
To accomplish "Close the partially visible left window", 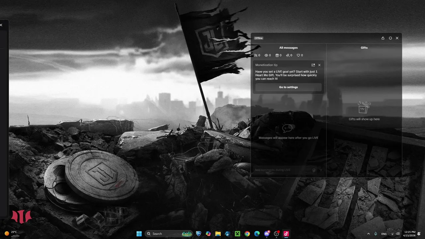I will tap(1, 25).
